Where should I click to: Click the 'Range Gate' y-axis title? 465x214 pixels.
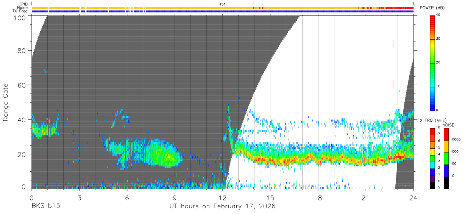coord(6,102)
